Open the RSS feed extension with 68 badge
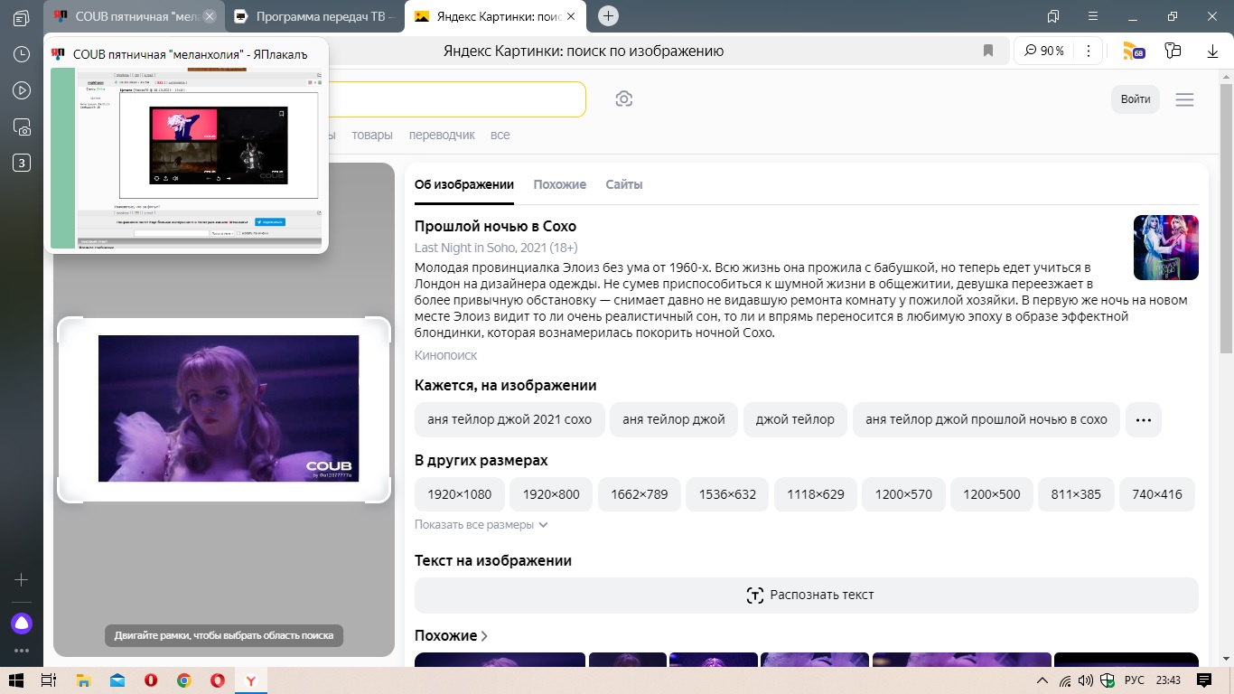The image size is (1234, 694). coord(1133,52)
